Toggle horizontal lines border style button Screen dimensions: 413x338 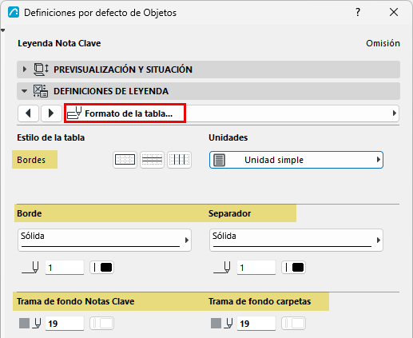coord(152,160)
